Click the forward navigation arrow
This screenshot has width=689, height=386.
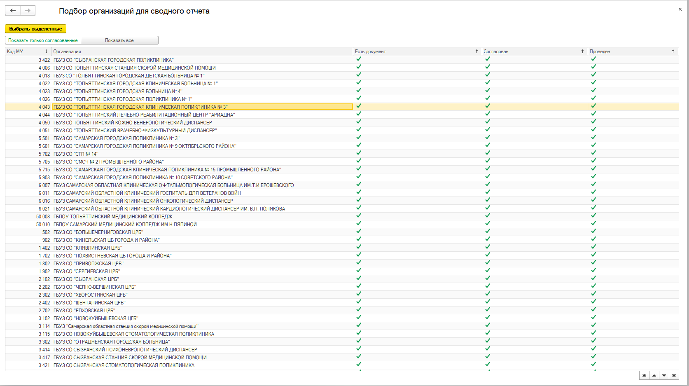click(28, 11)
